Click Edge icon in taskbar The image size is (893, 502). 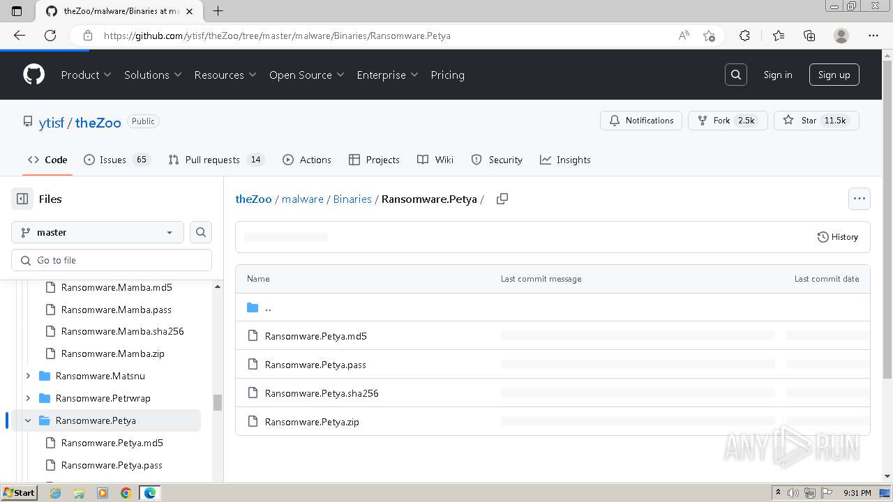pos(150,493)
